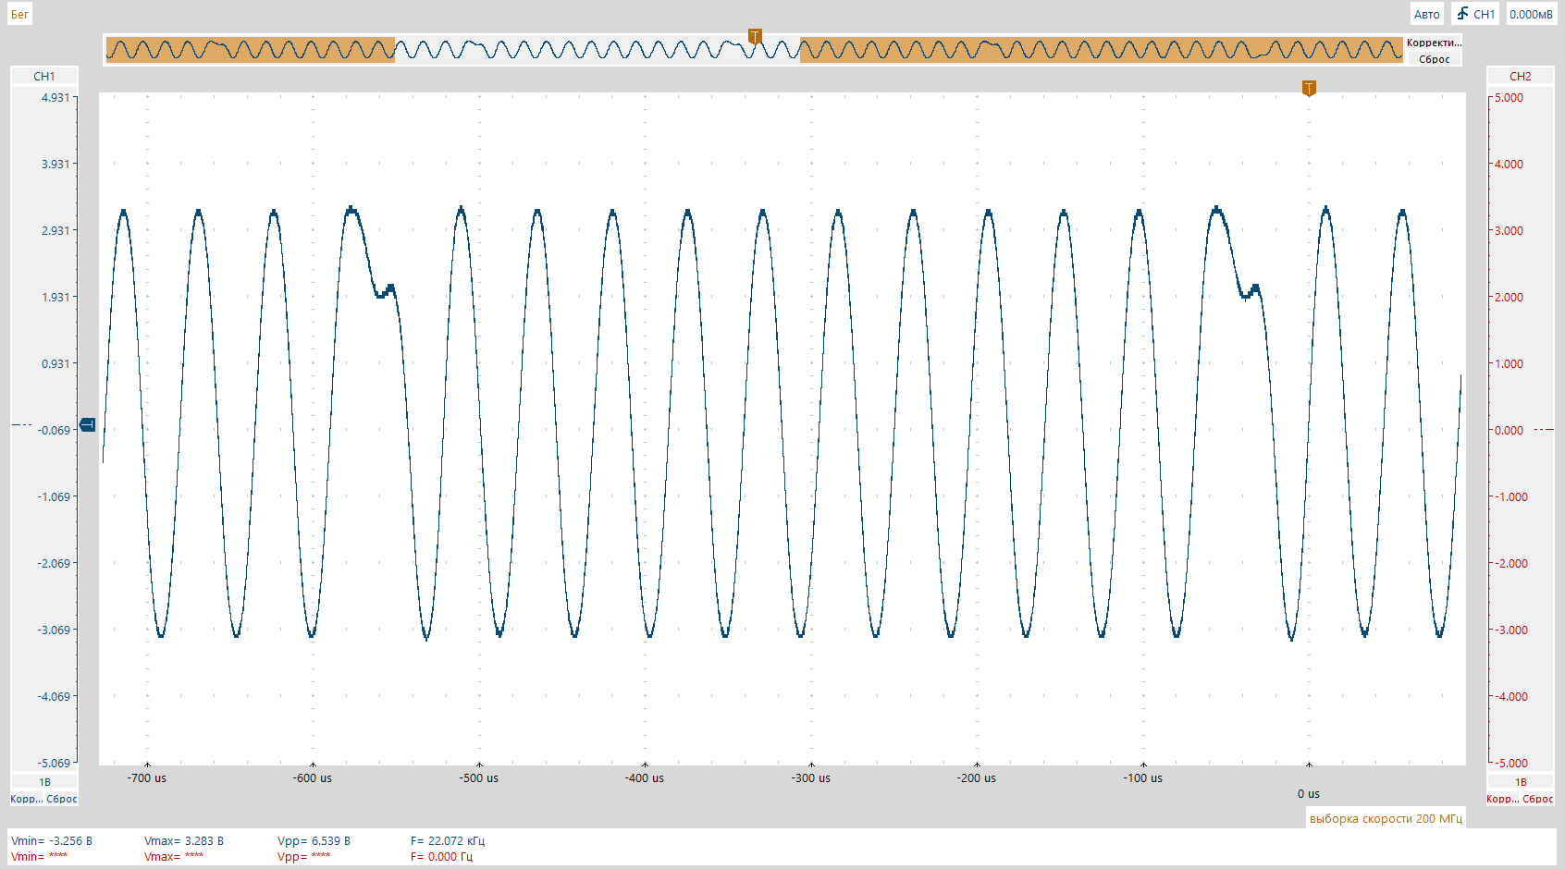The image size is (1565, 869).
Task: Select the CH1 trigger source label
Action: [1484, 14]
